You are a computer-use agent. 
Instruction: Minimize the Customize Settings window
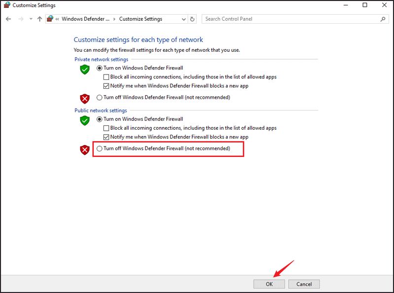click(x=346, y=5)
